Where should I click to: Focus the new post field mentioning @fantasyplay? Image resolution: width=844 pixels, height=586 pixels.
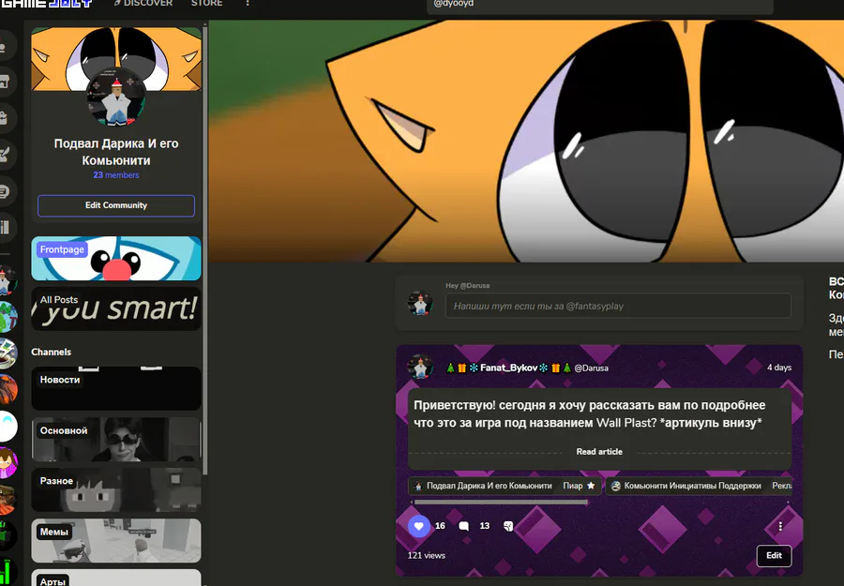tap(618, 306)
